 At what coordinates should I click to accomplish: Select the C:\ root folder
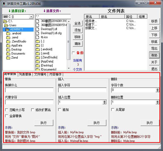point(8,21)
